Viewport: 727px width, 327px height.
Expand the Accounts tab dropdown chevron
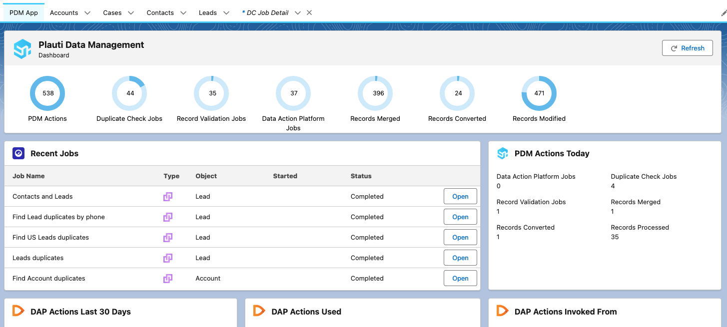87,13
